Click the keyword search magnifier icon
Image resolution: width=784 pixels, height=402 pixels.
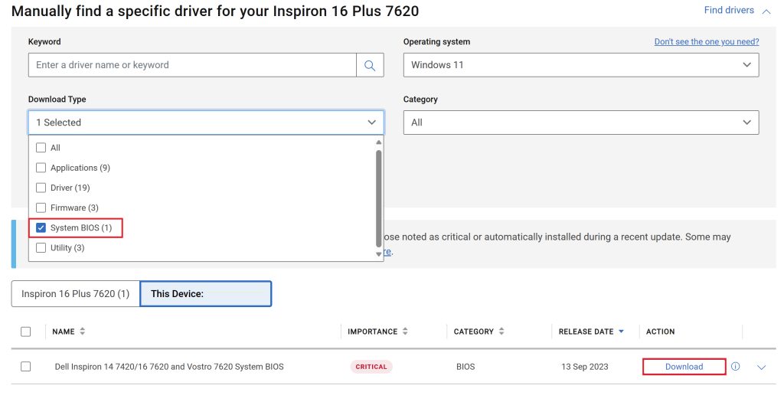tap(370, 65)
